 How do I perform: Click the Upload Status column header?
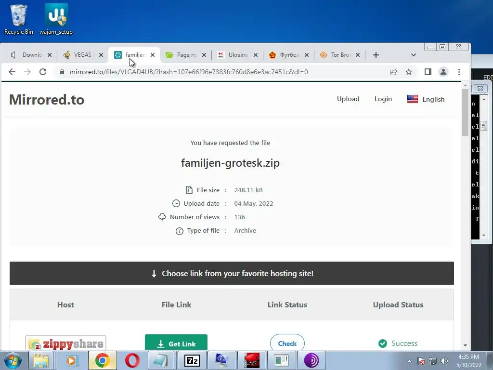398,305
